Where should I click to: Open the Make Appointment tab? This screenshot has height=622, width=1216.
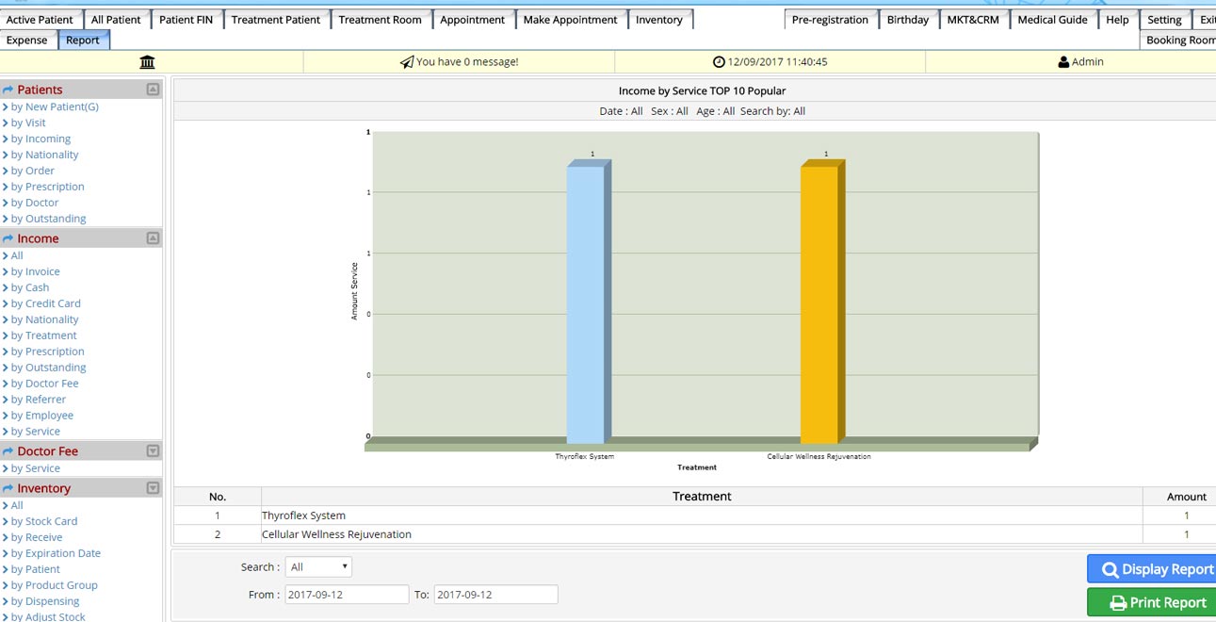tap(570, 20)
